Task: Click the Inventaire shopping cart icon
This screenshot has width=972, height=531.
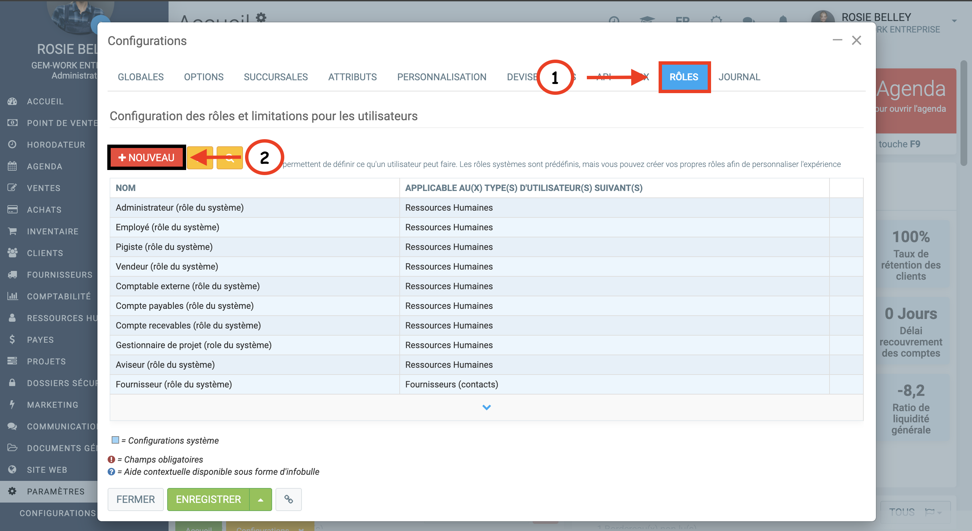Action: [x=13, y=231]
